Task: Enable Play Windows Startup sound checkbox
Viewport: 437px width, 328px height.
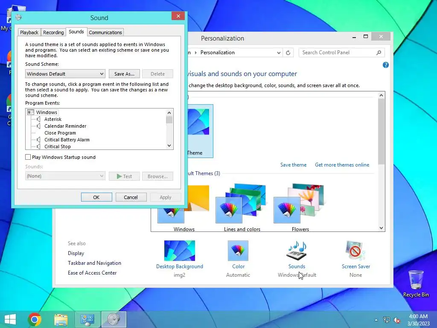Action: [28, 157]
